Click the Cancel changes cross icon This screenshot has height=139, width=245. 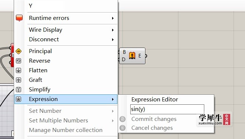click(x=123, y=128)
